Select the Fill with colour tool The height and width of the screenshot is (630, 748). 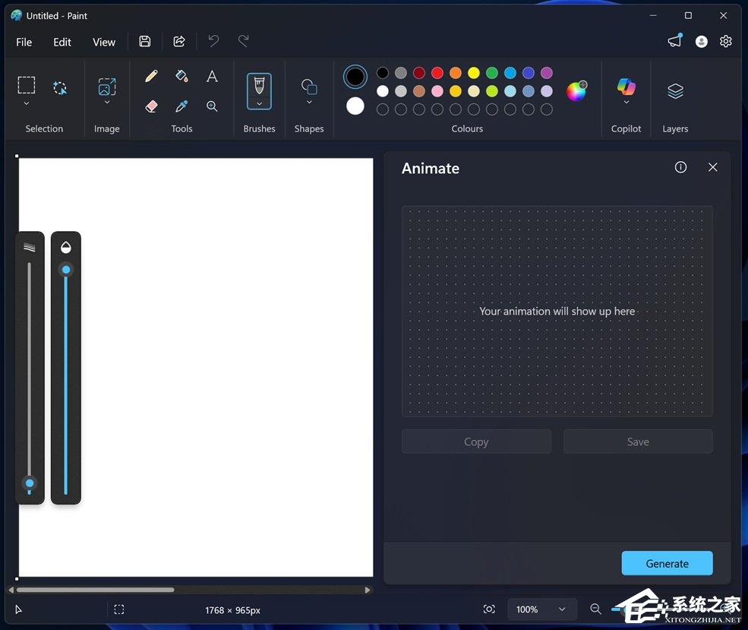pyautogui.click(x=181, y=75)
